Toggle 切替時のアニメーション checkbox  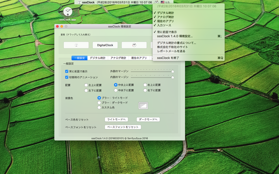67,77
